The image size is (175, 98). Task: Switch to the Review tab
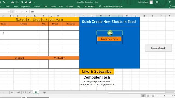click(x=53, y=7)
